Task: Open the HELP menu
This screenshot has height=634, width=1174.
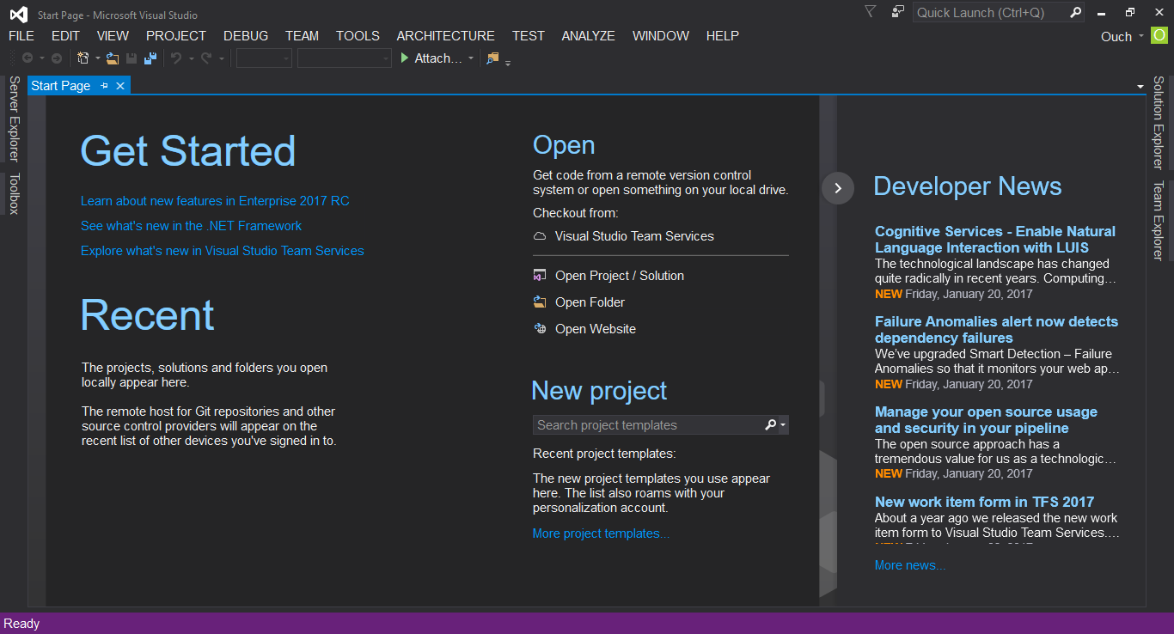Action: 723,36
